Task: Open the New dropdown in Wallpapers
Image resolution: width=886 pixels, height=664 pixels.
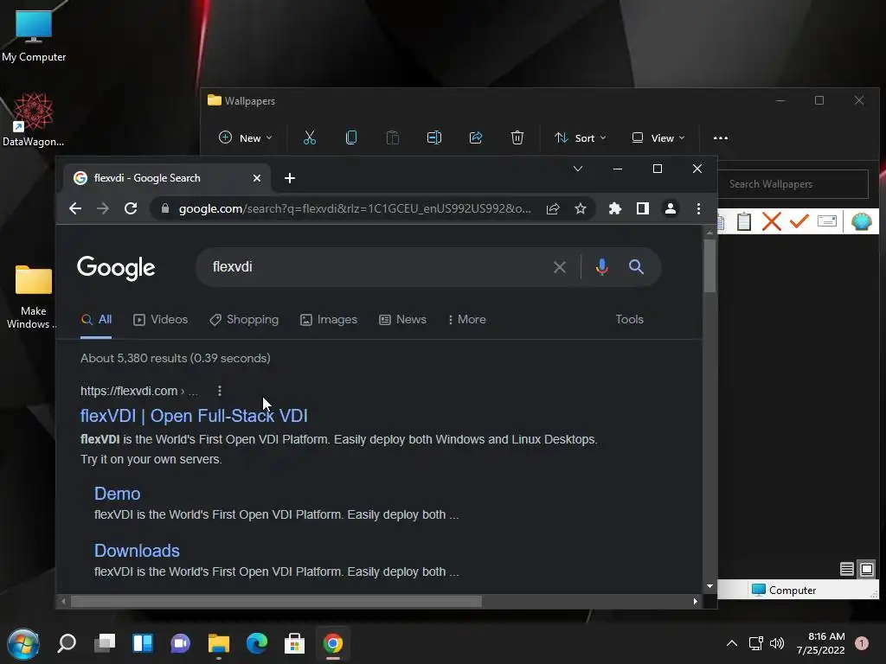Action: coord(246,137)
